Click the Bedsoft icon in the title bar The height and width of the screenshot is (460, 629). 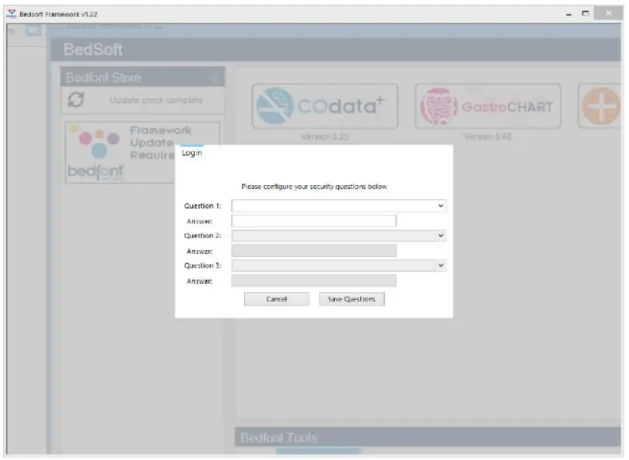click(10, 12)
